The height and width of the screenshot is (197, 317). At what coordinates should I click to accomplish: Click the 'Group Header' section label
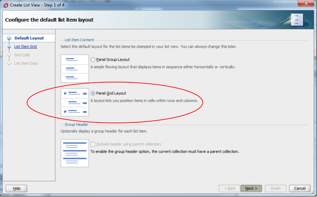(x=77, y=125)
